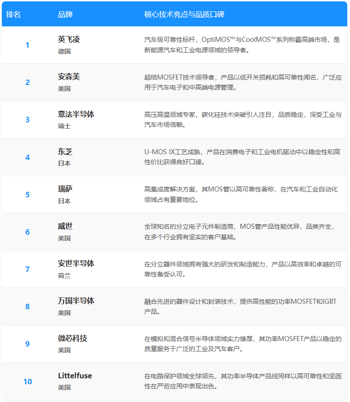The height and width of the screenshot is (402, 350).
Task: Click the rank number 6
Action: pyautogui.click(x=27, y=232)
